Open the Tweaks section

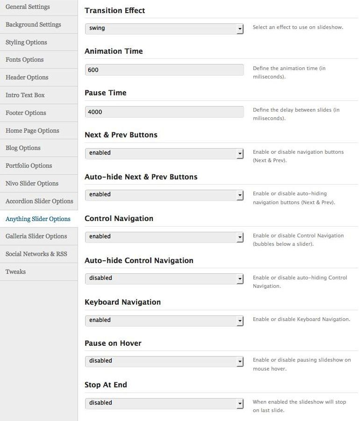(x=15, y=272)
